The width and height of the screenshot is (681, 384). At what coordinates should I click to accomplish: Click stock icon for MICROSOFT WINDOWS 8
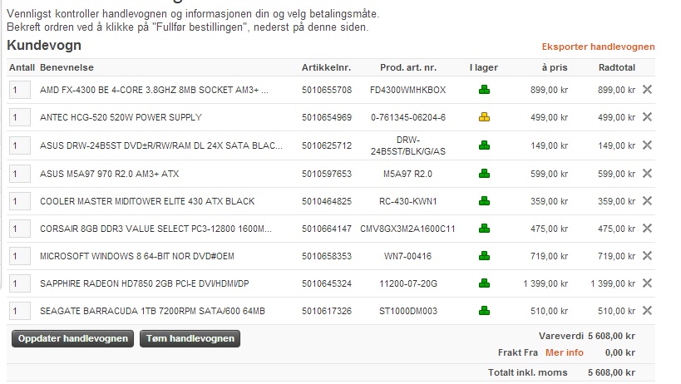(484, 256)
